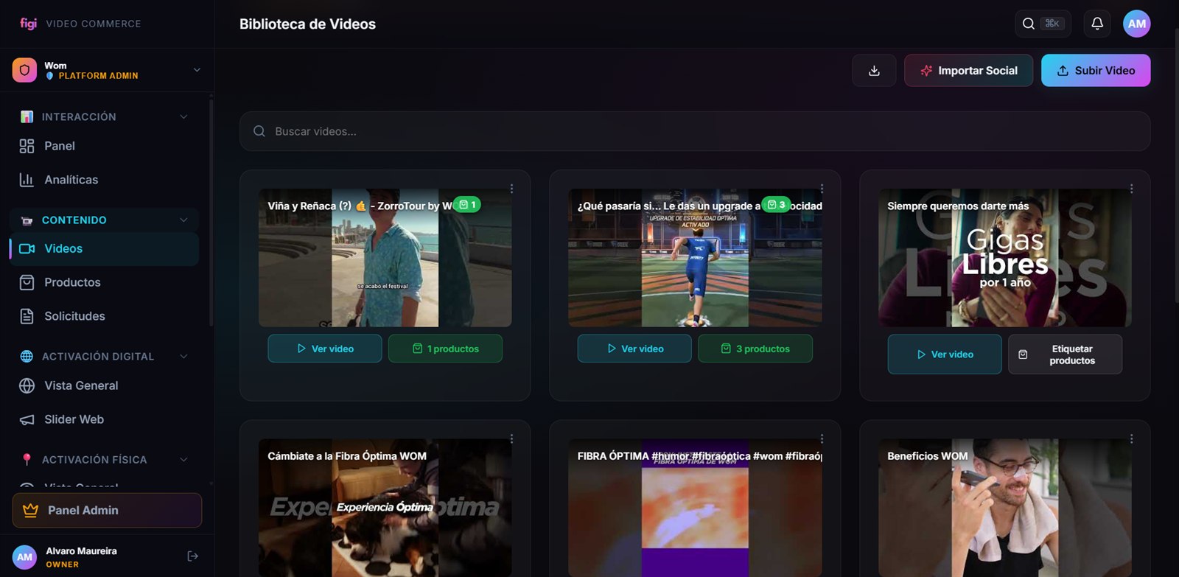Open options menu on Beneficios WOM card
Viewport: 1179px width, 577px height.
tap(1131, 438)
